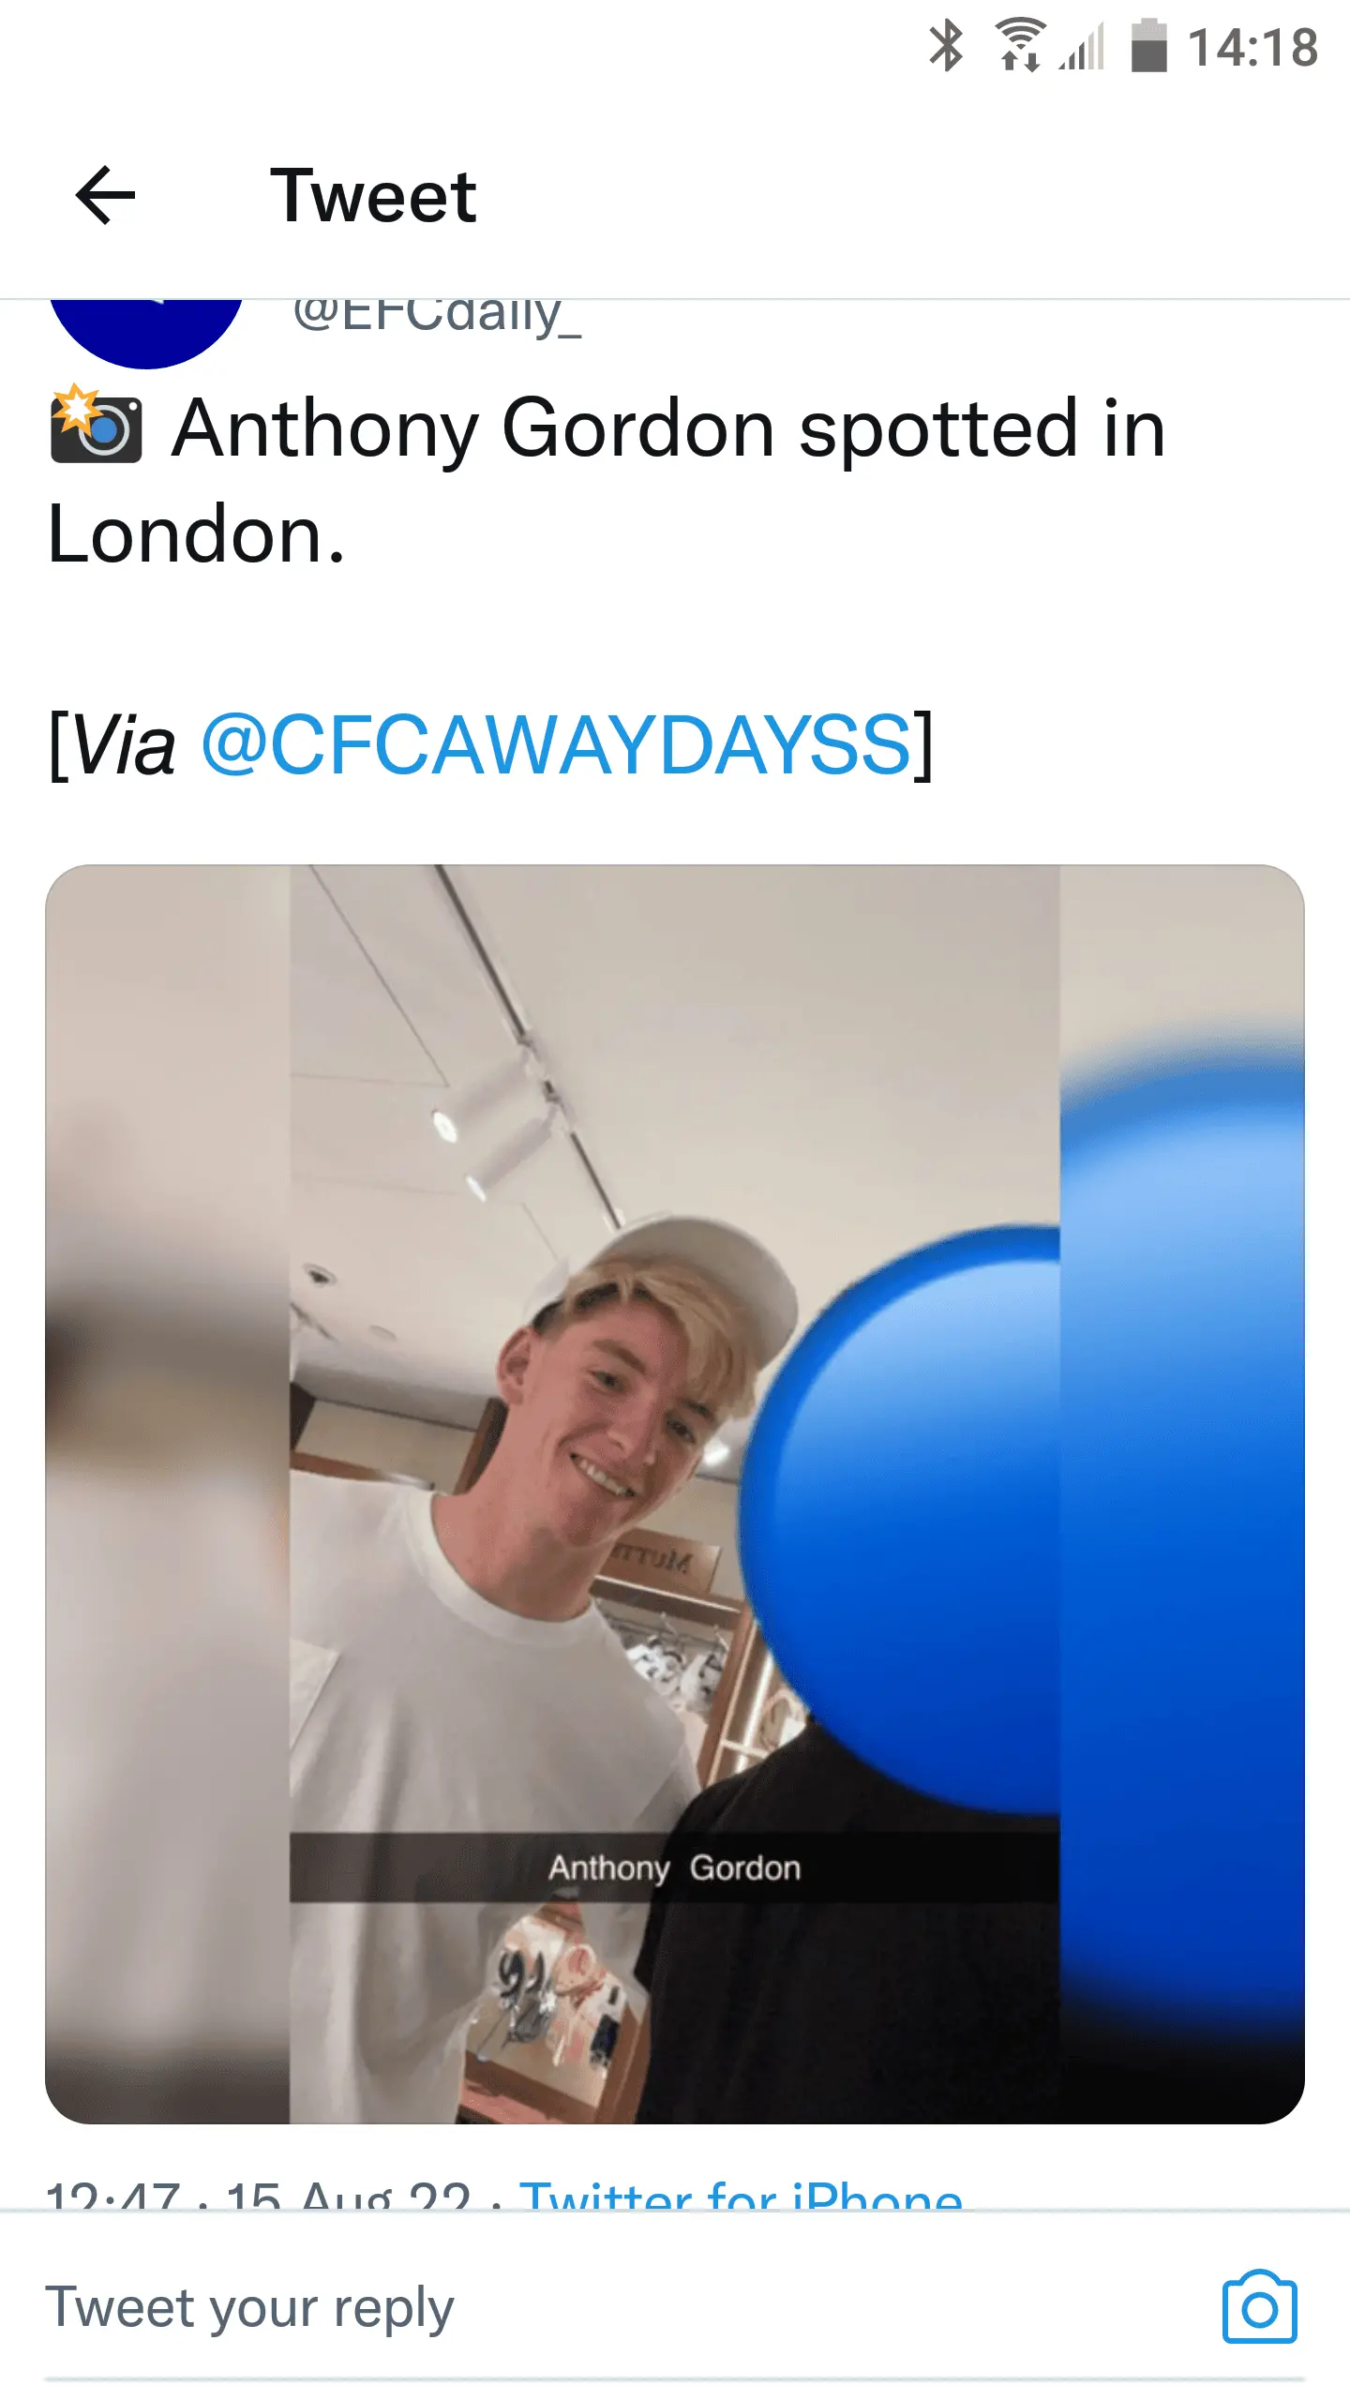Open the attached tweet photo
The image size is (1350, 2400).
pos(675,1494)
